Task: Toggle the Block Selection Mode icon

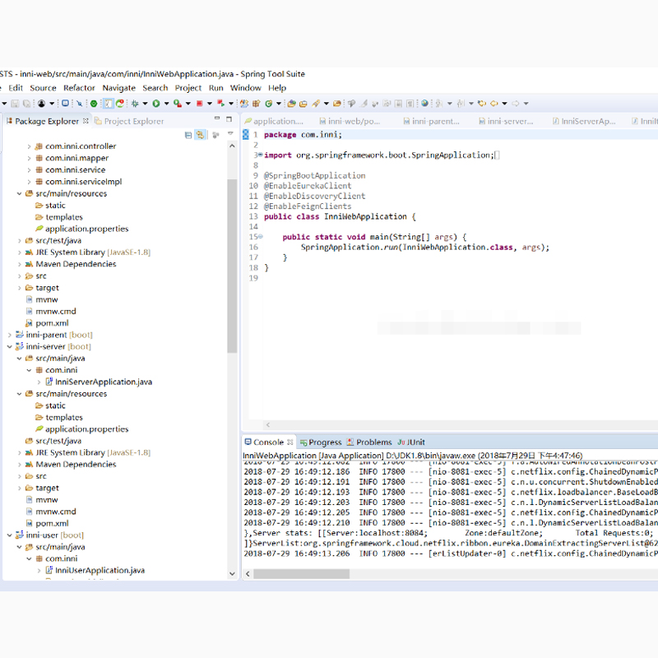Action: [x=398, y=104]
